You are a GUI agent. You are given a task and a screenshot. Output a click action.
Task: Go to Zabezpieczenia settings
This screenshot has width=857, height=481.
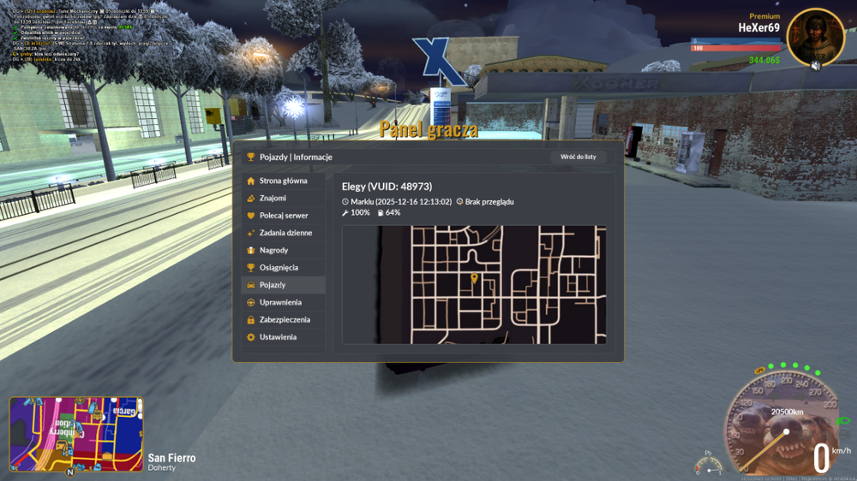coord(283,320)
